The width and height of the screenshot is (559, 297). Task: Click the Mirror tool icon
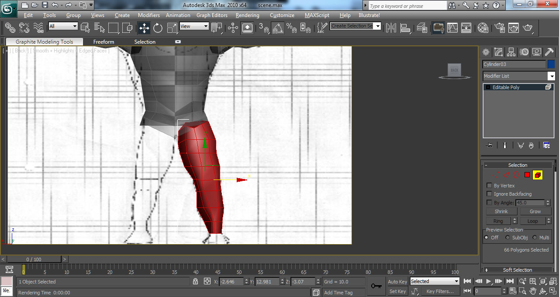point(391,28)
